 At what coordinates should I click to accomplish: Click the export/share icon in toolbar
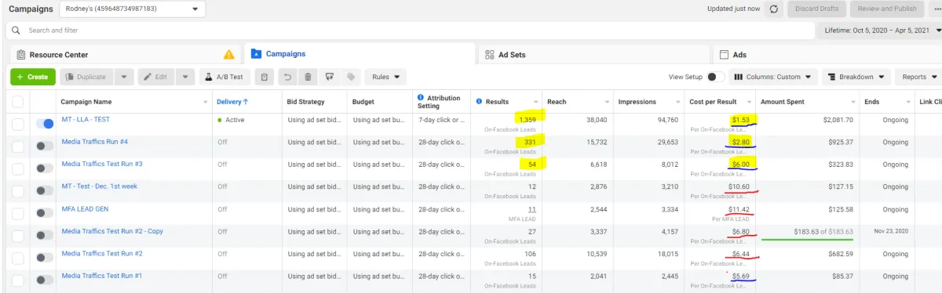click(x=329, y=77)
